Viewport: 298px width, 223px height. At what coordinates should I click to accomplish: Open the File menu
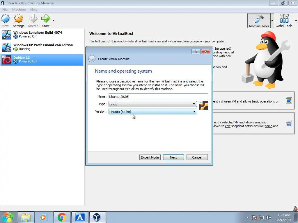tap(5, 10)
